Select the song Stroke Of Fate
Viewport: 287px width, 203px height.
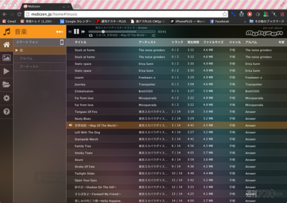pos(177,167)
